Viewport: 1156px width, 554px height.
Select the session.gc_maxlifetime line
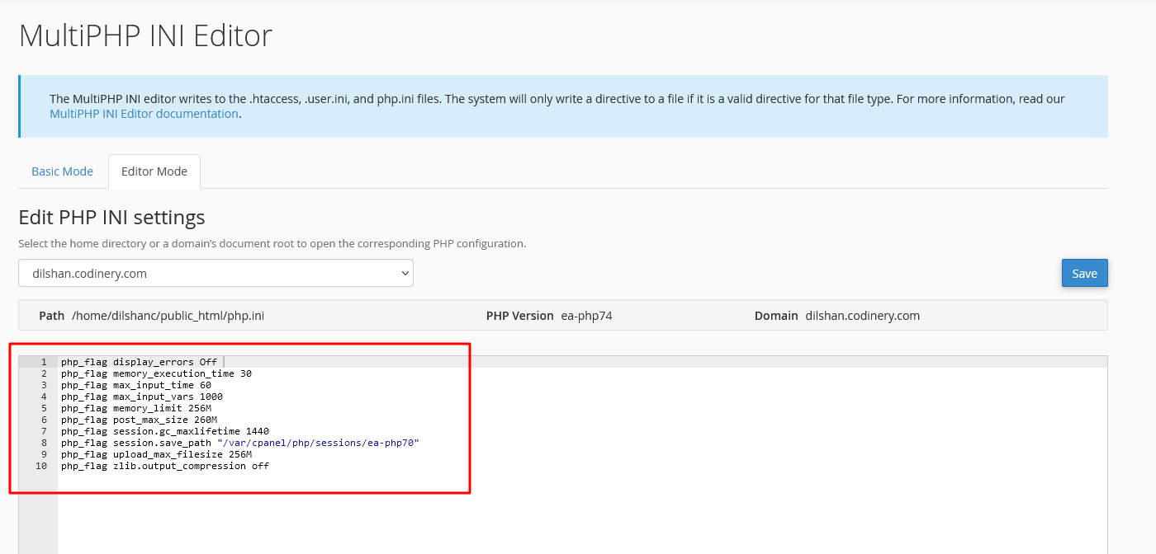pyautogui.click(x=153, y=430)
